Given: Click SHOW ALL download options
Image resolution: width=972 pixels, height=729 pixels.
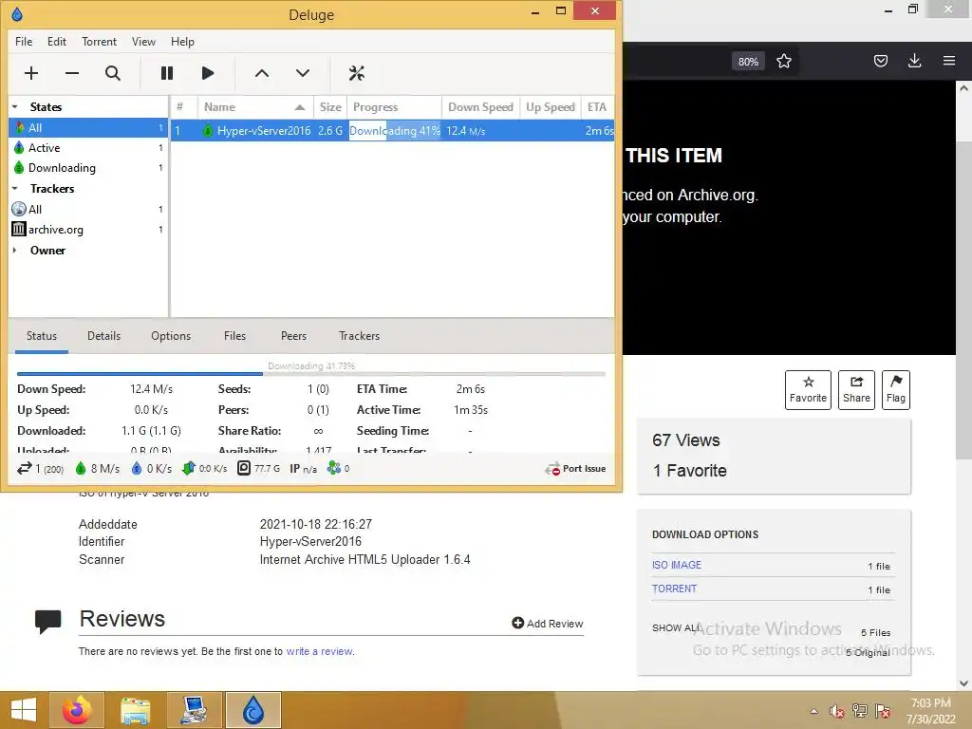Looking at the screenshot, I should pos(676,628).
